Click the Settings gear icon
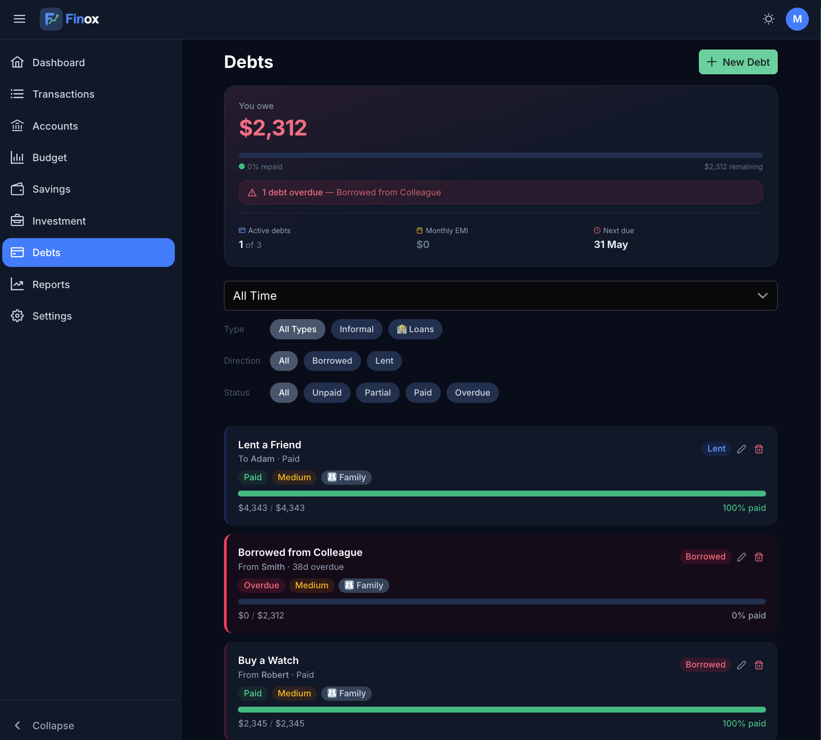This screenshot has width=821, height=740. (17, 316)
